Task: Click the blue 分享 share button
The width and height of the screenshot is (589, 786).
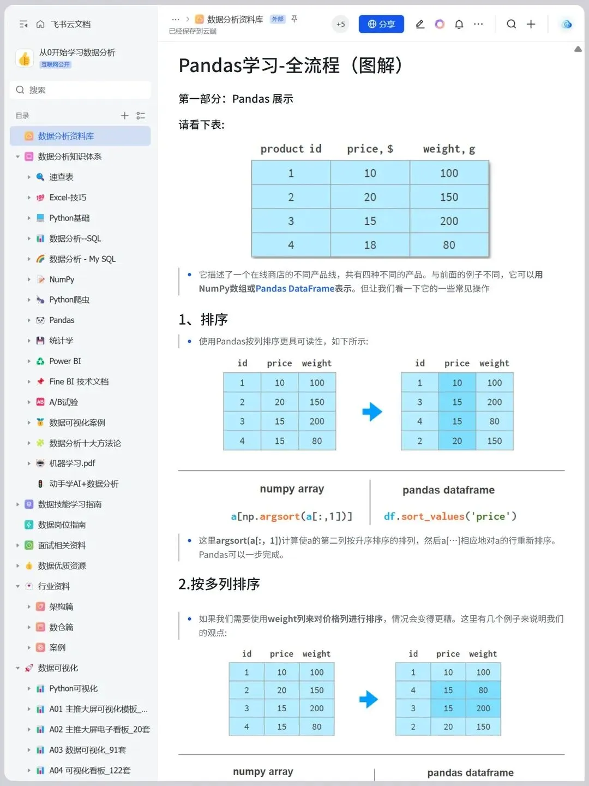Action: pyautogui.click(x=381, y=24)
